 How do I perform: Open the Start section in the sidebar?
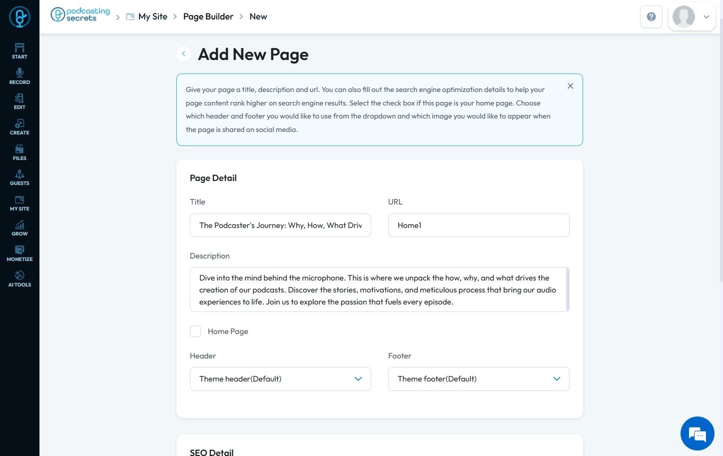coord(19,51)
